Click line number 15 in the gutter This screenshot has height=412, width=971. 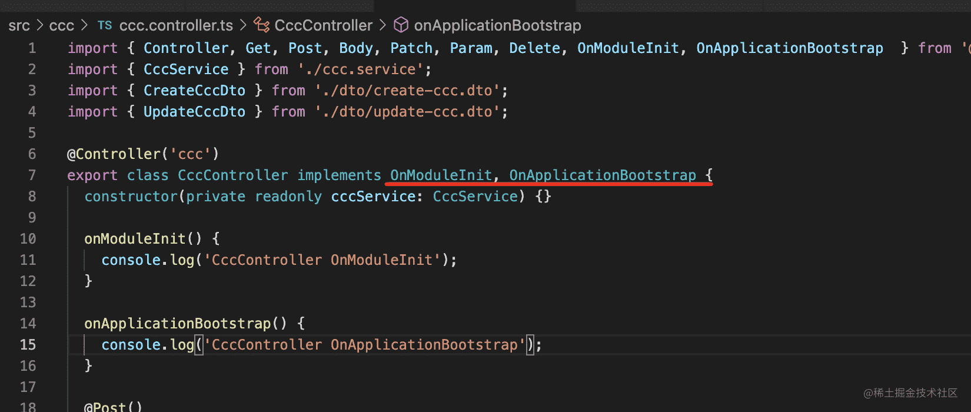point(28,344)
